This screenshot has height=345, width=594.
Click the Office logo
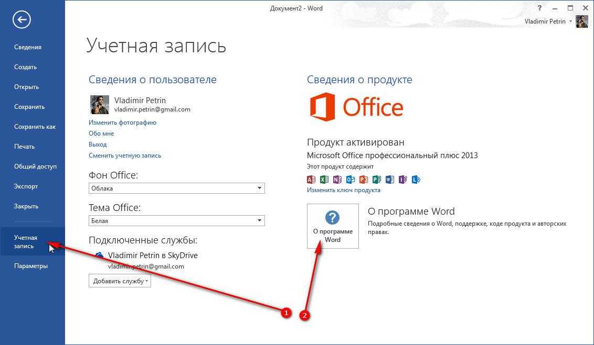pyautogui.click(x=356, y=107)
